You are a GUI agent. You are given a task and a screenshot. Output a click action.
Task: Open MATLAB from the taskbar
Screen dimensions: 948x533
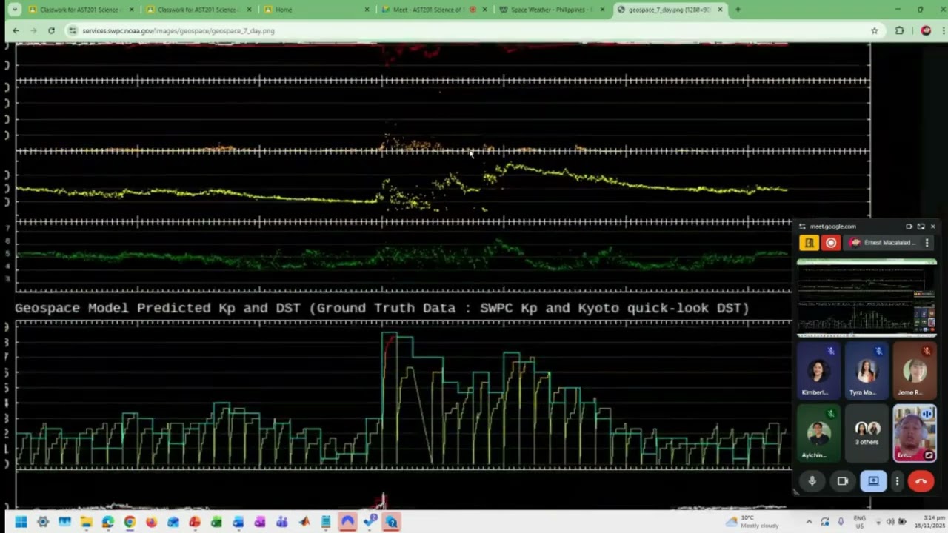tap(304, 522)
